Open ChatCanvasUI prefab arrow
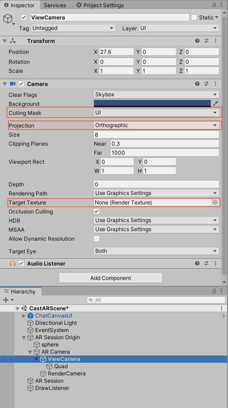228x408 pixels. tap(224, 316)
